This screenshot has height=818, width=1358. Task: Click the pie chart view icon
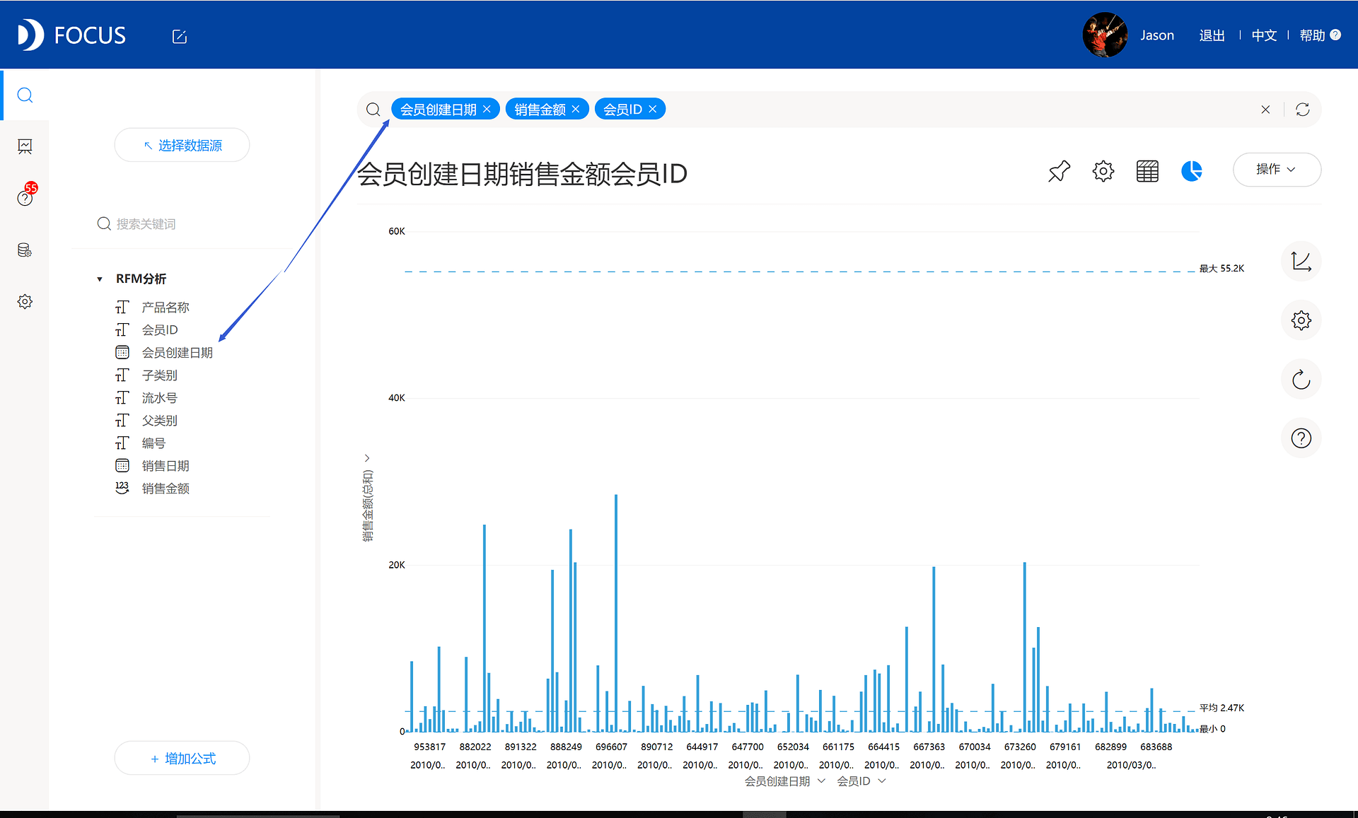click(x=1191, y=172)
